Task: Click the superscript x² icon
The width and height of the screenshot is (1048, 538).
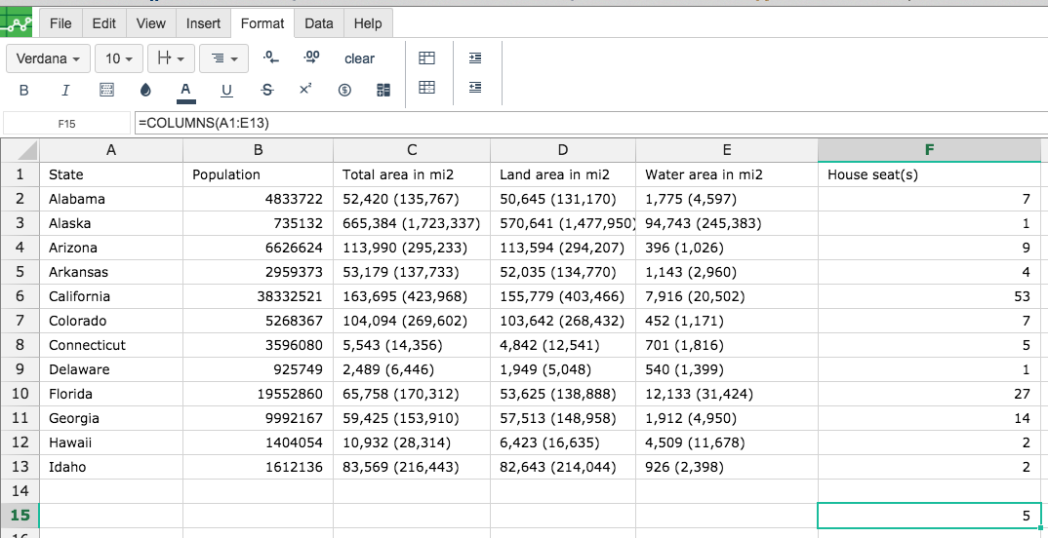Action: click(305, 89)
